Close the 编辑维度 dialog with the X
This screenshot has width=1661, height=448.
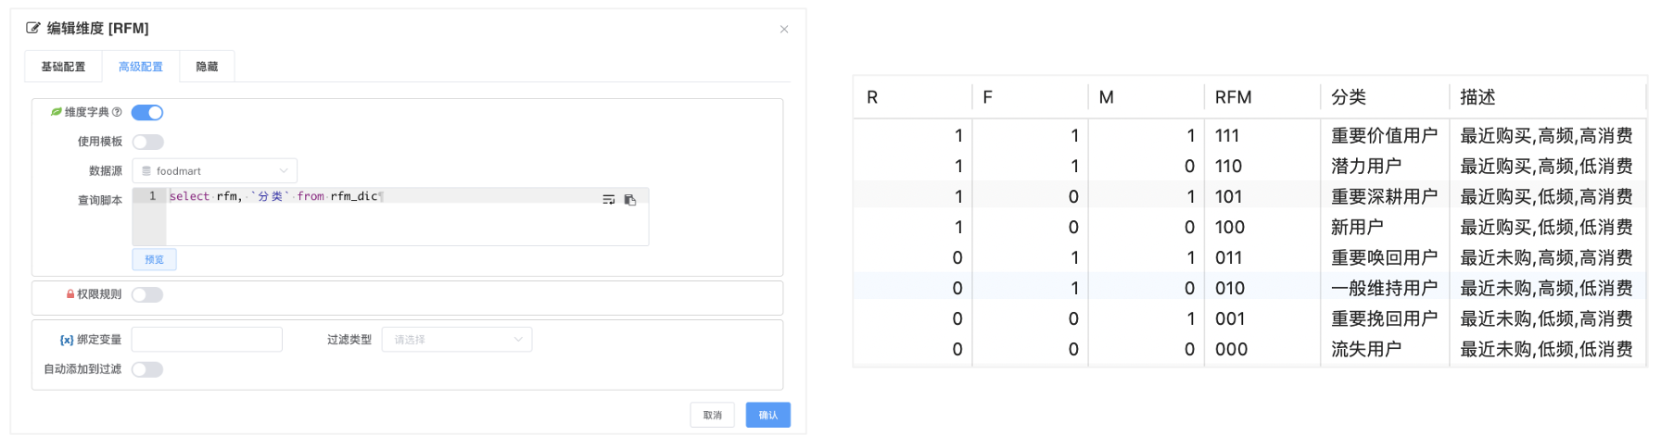pos(784,30)
